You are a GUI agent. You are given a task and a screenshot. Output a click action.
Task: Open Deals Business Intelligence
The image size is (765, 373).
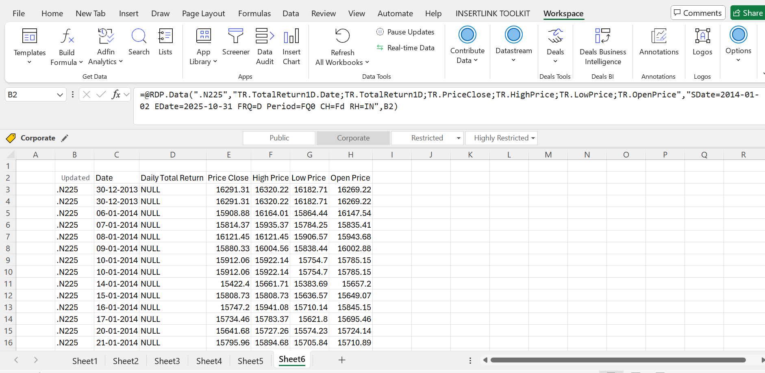[603, 46]
